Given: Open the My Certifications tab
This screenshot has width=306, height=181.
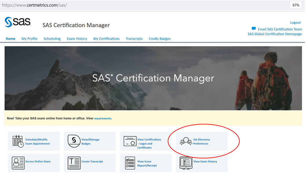Looking at the screenshot, I should coord(106,39).
